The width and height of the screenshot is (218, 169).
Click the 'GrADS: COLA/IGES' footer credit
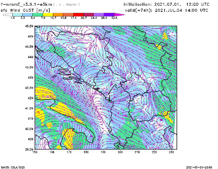pos(13,167)
